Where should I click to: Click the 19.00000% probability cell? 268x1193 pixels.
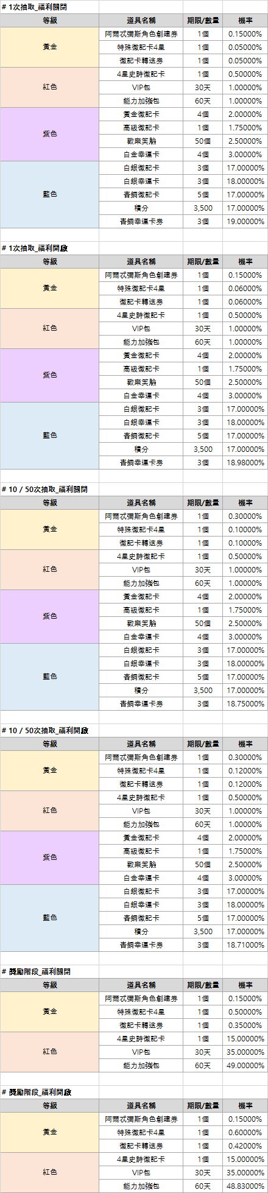245,221
